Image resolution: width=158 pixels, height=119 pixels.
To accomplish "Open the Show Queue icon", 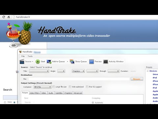I will (x=72, y=61).
